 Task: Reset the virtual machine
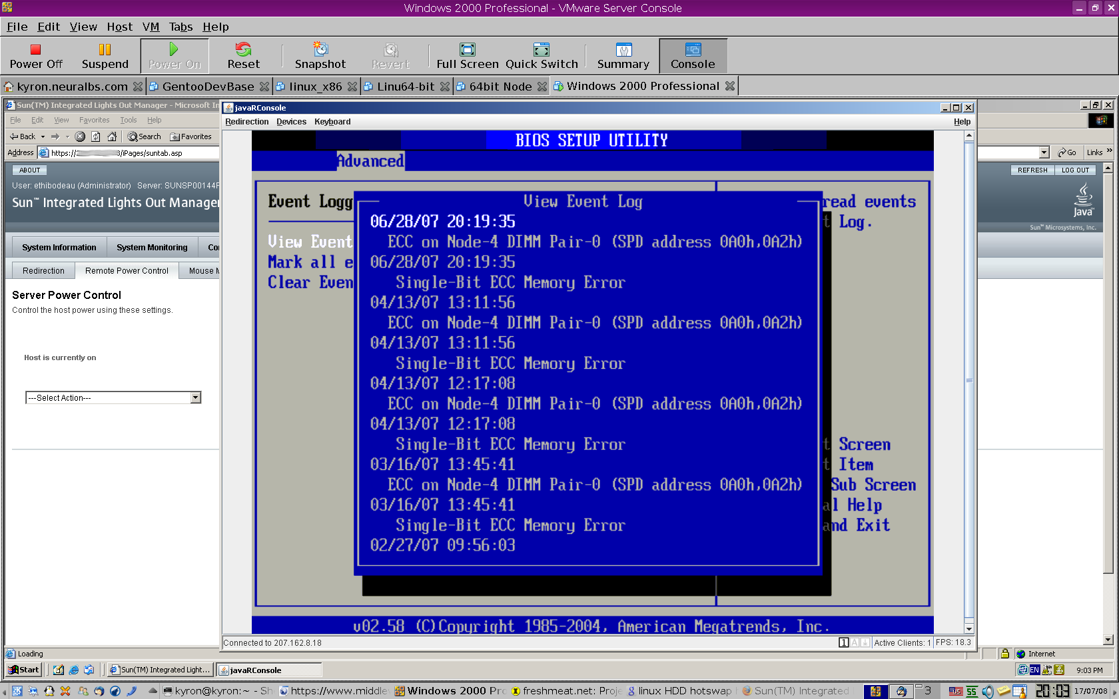coord(243,55)
